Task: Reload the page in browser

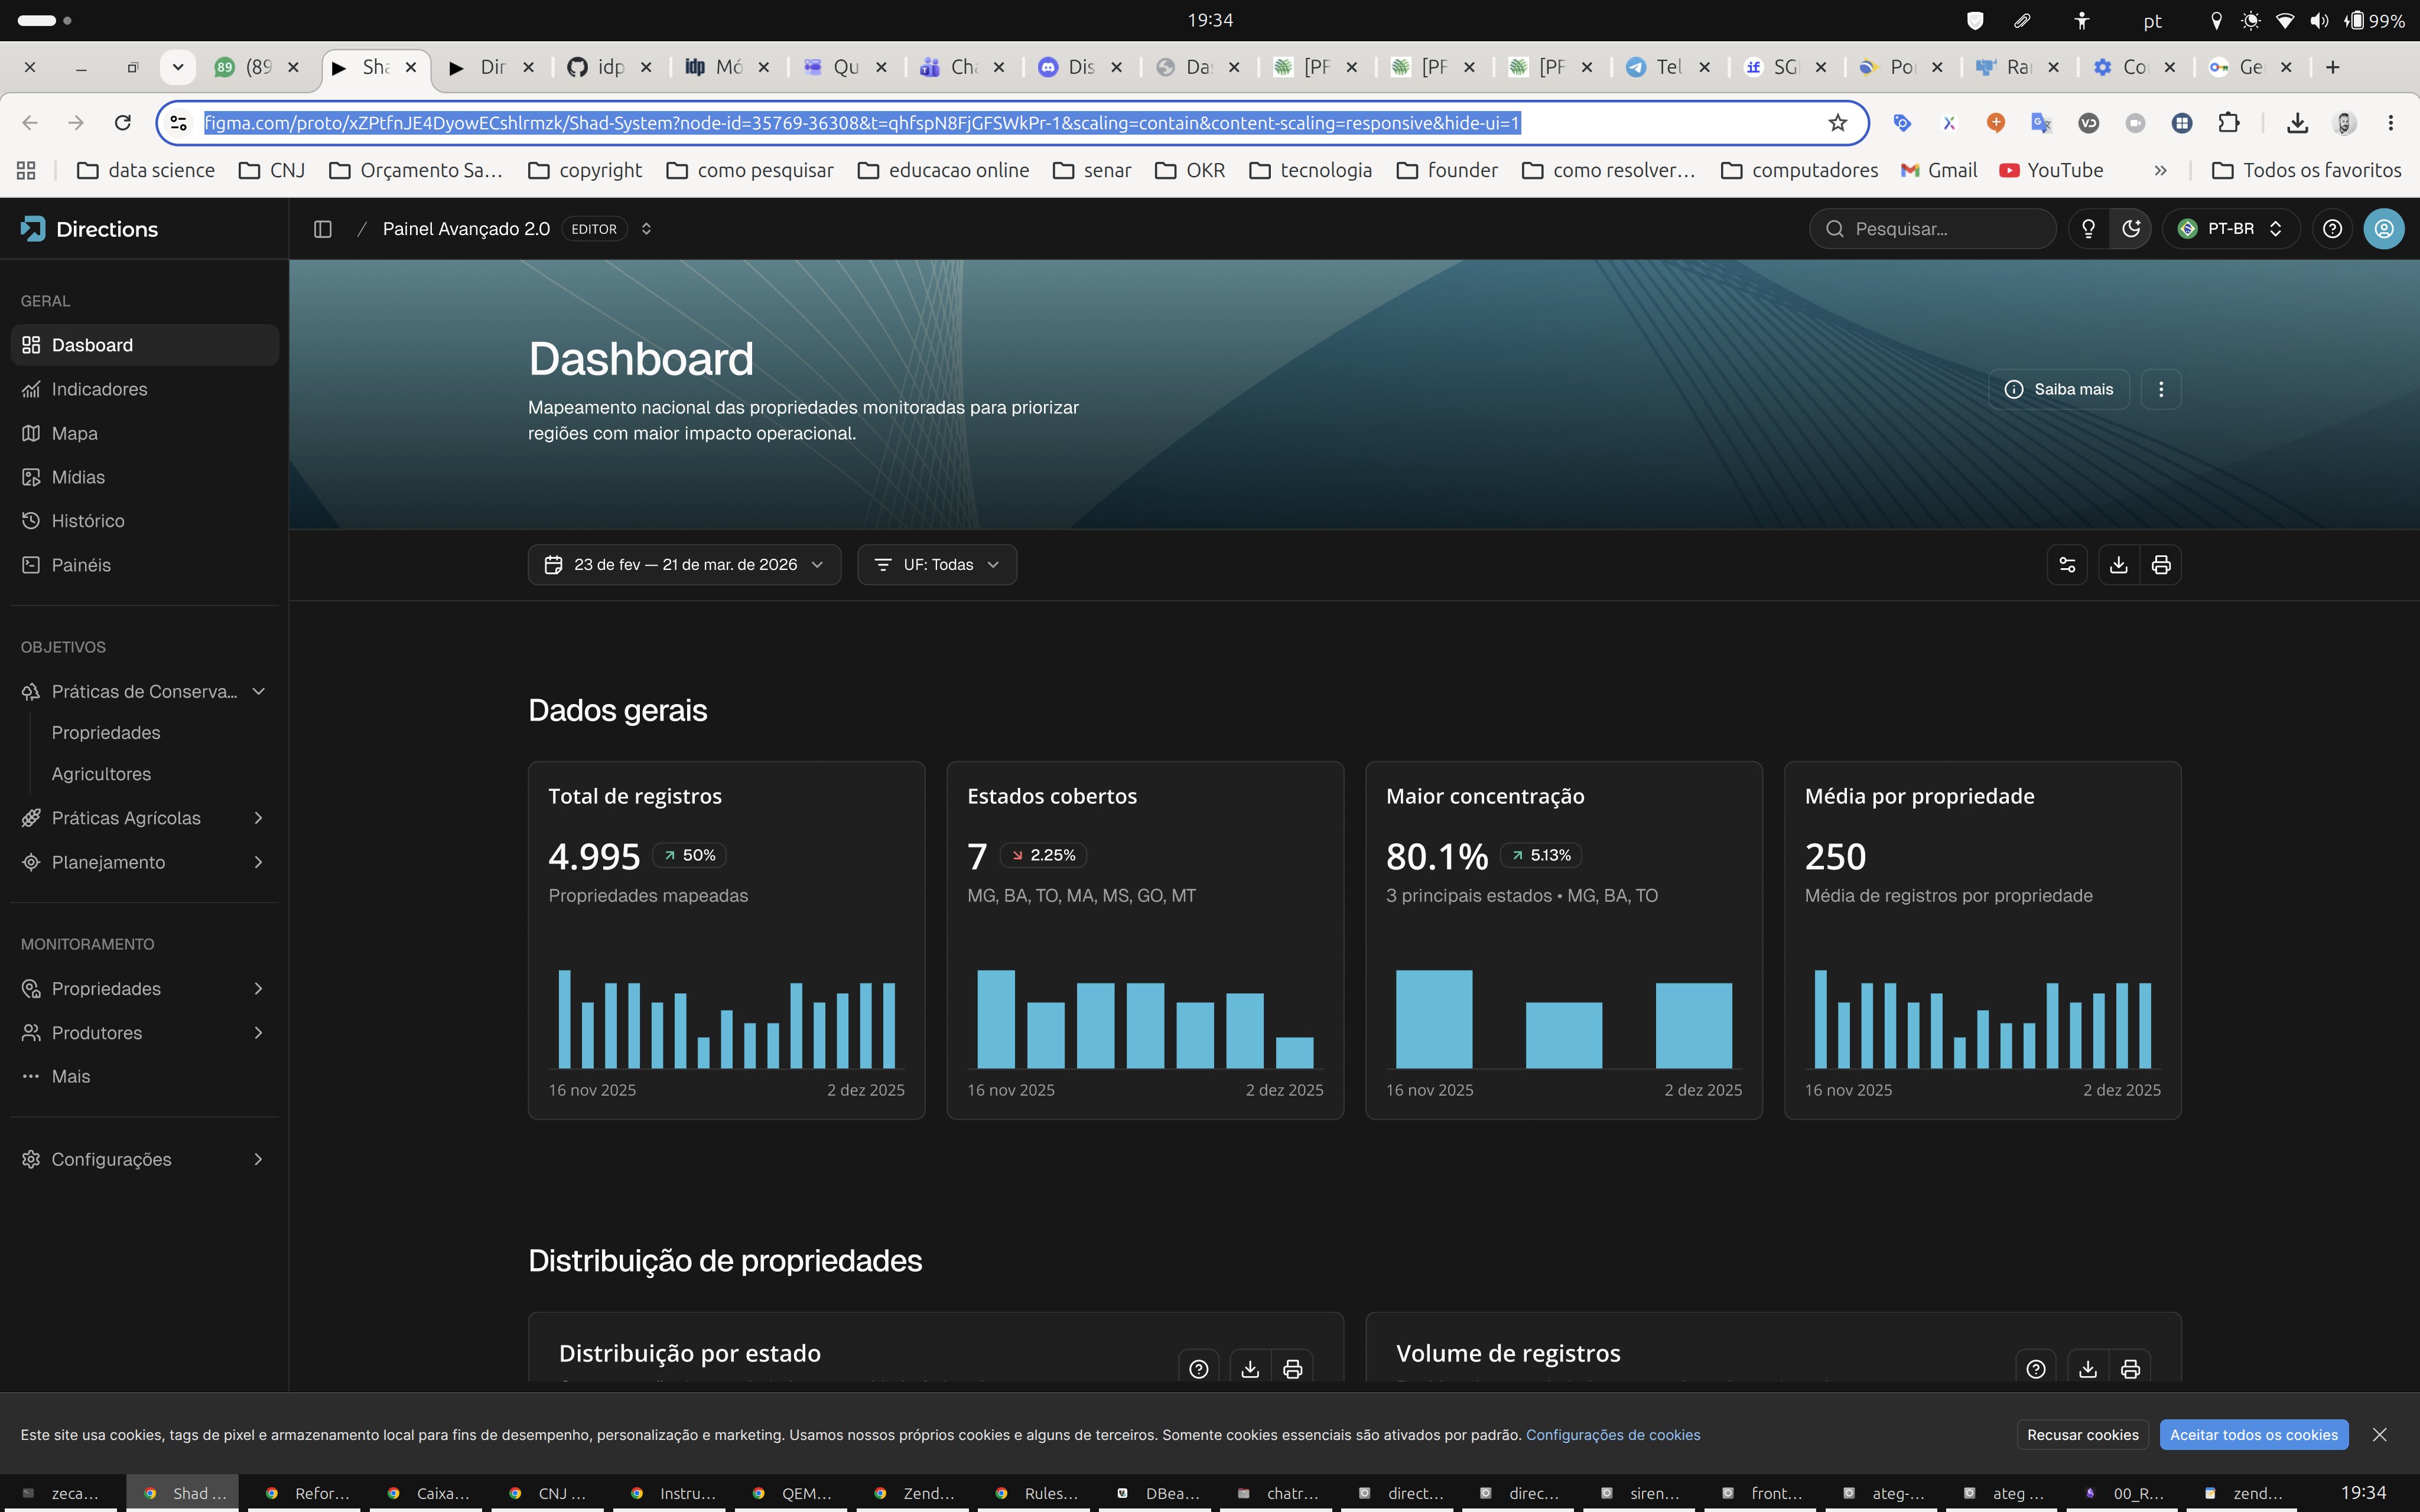Action: (x=123, y=123)
